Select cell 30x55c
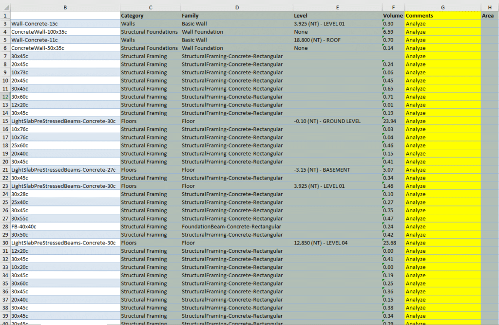This screenshot has width=499, height=325. click(65, 219)
